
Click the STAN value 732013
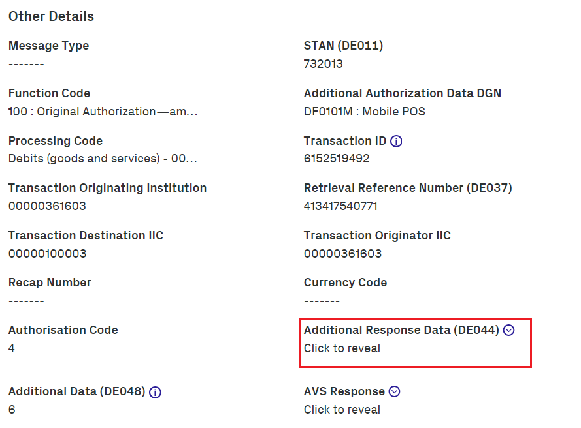323,64
